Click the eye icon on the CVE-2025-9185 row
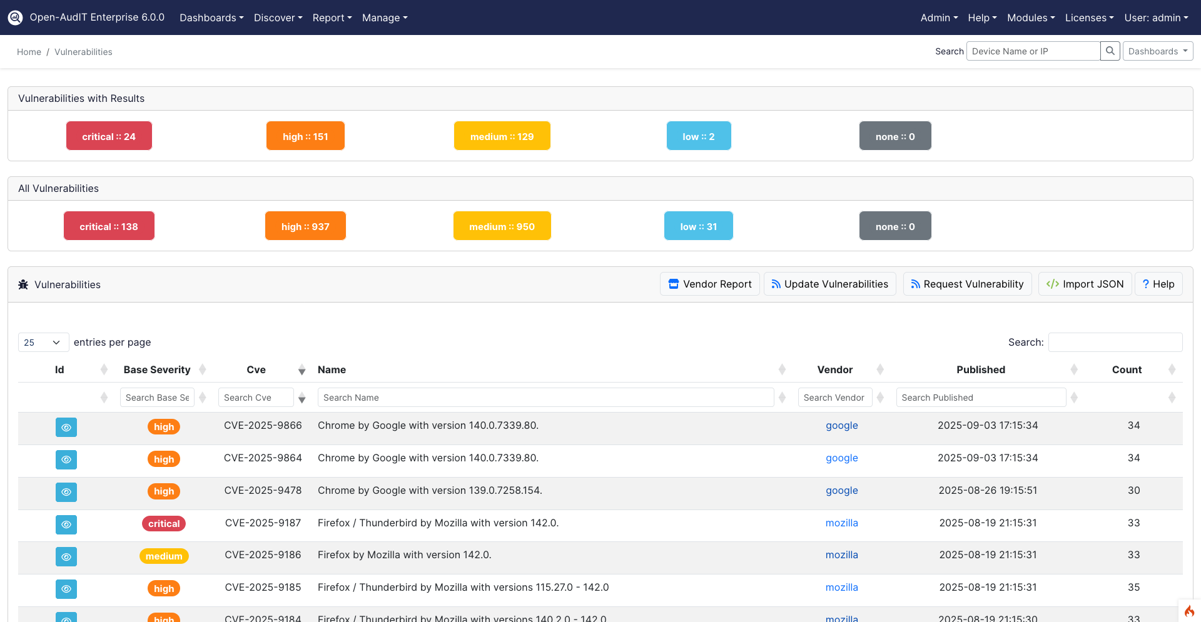This screenshot has height=622, width=1201. point(66,589)
